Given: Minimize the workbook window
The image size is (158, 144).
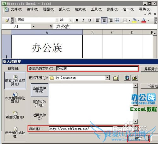Looking at the screenshot, I should [x=145, y=14].
